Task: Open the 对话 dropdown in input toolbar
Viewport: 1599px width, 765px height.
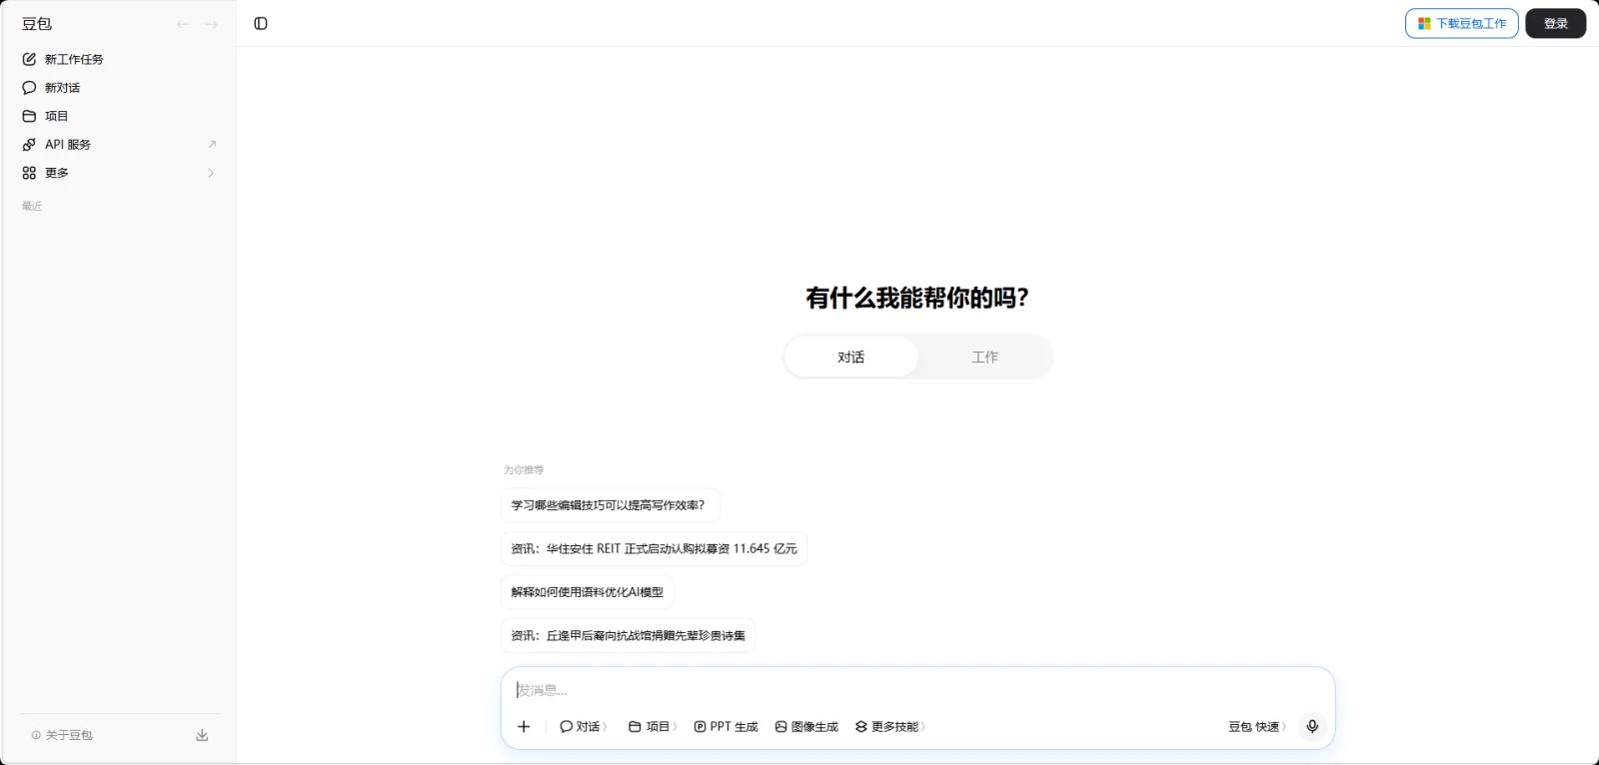Action: click(x=584, y=726)
